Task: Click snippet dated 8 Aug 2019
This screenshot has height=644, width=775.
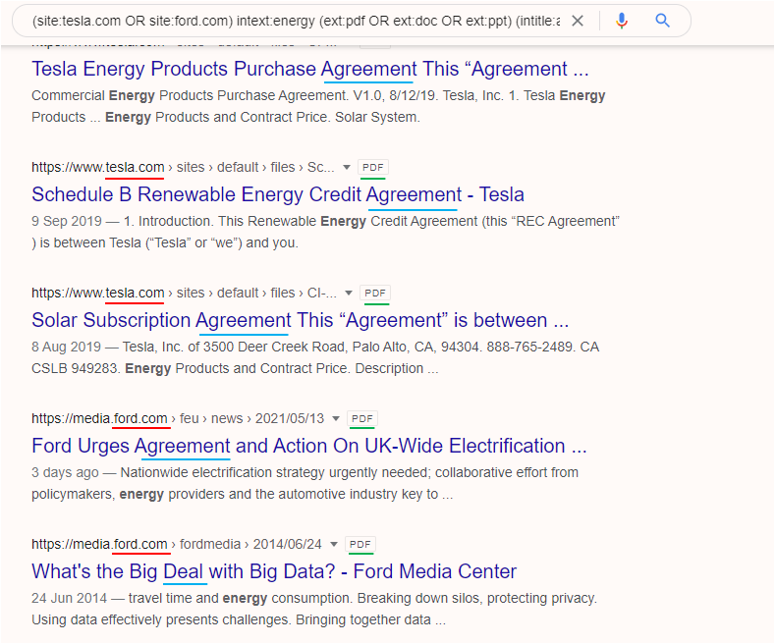Action: click(315, 357)
